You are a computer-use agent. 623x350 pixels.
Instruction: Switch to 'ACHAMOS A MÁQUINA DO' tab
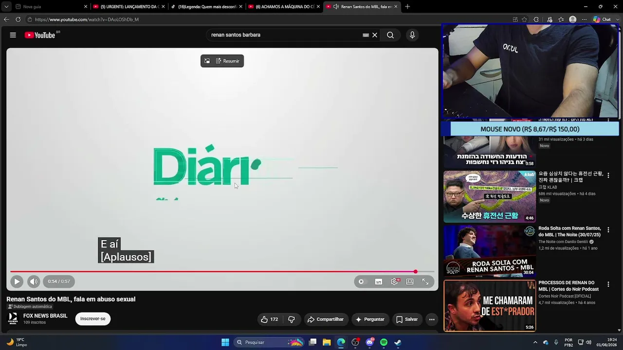(x=284, y=7)
